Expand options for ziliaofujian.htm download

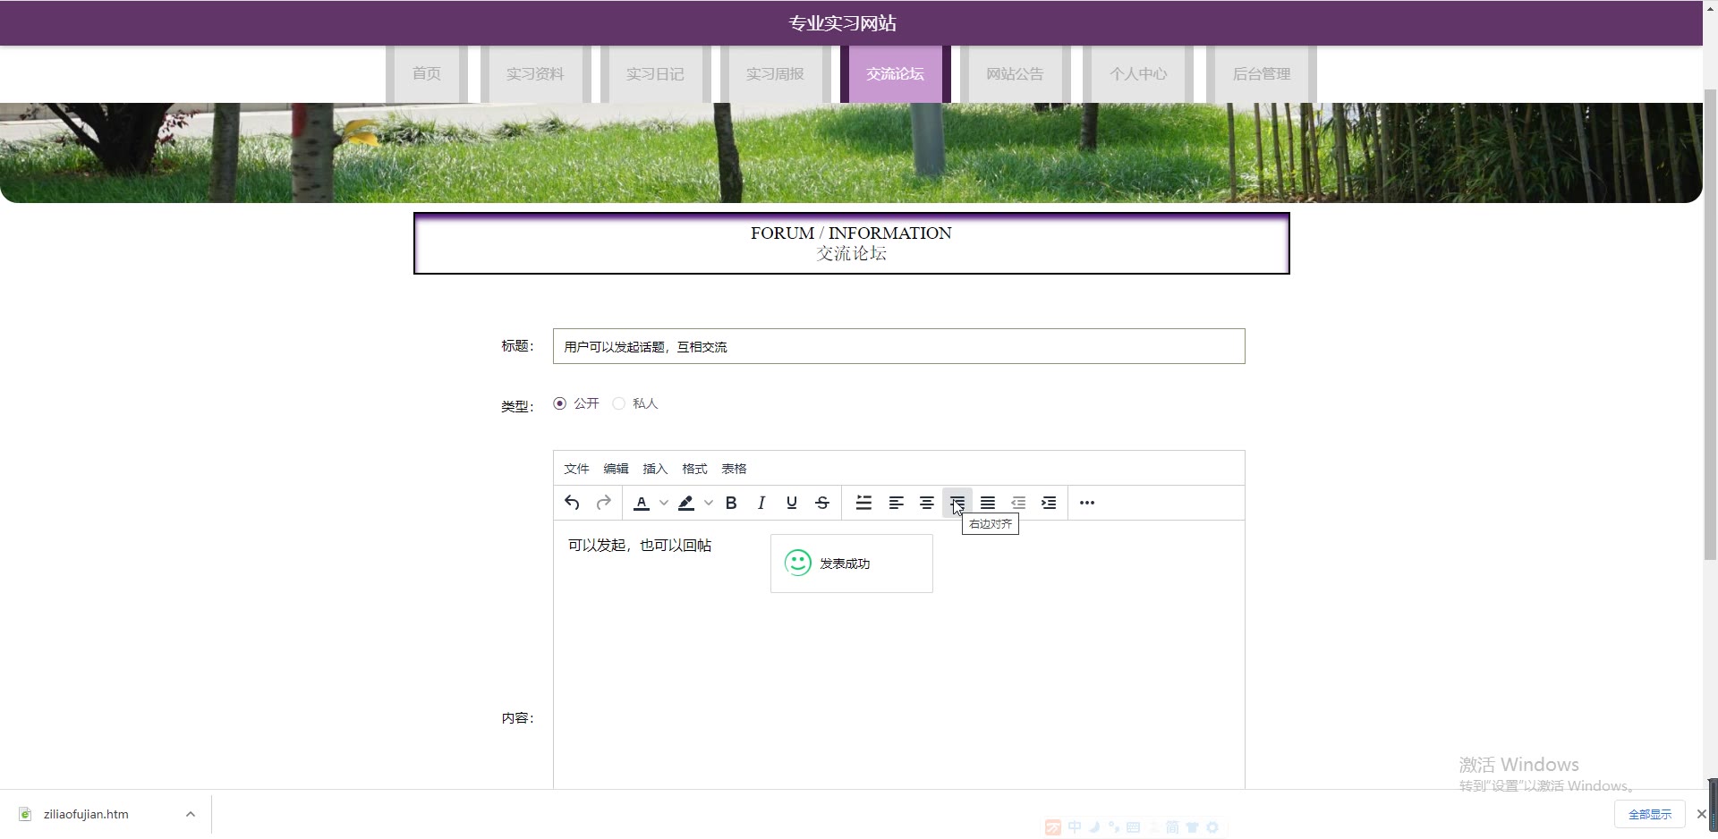click(191, 814)
